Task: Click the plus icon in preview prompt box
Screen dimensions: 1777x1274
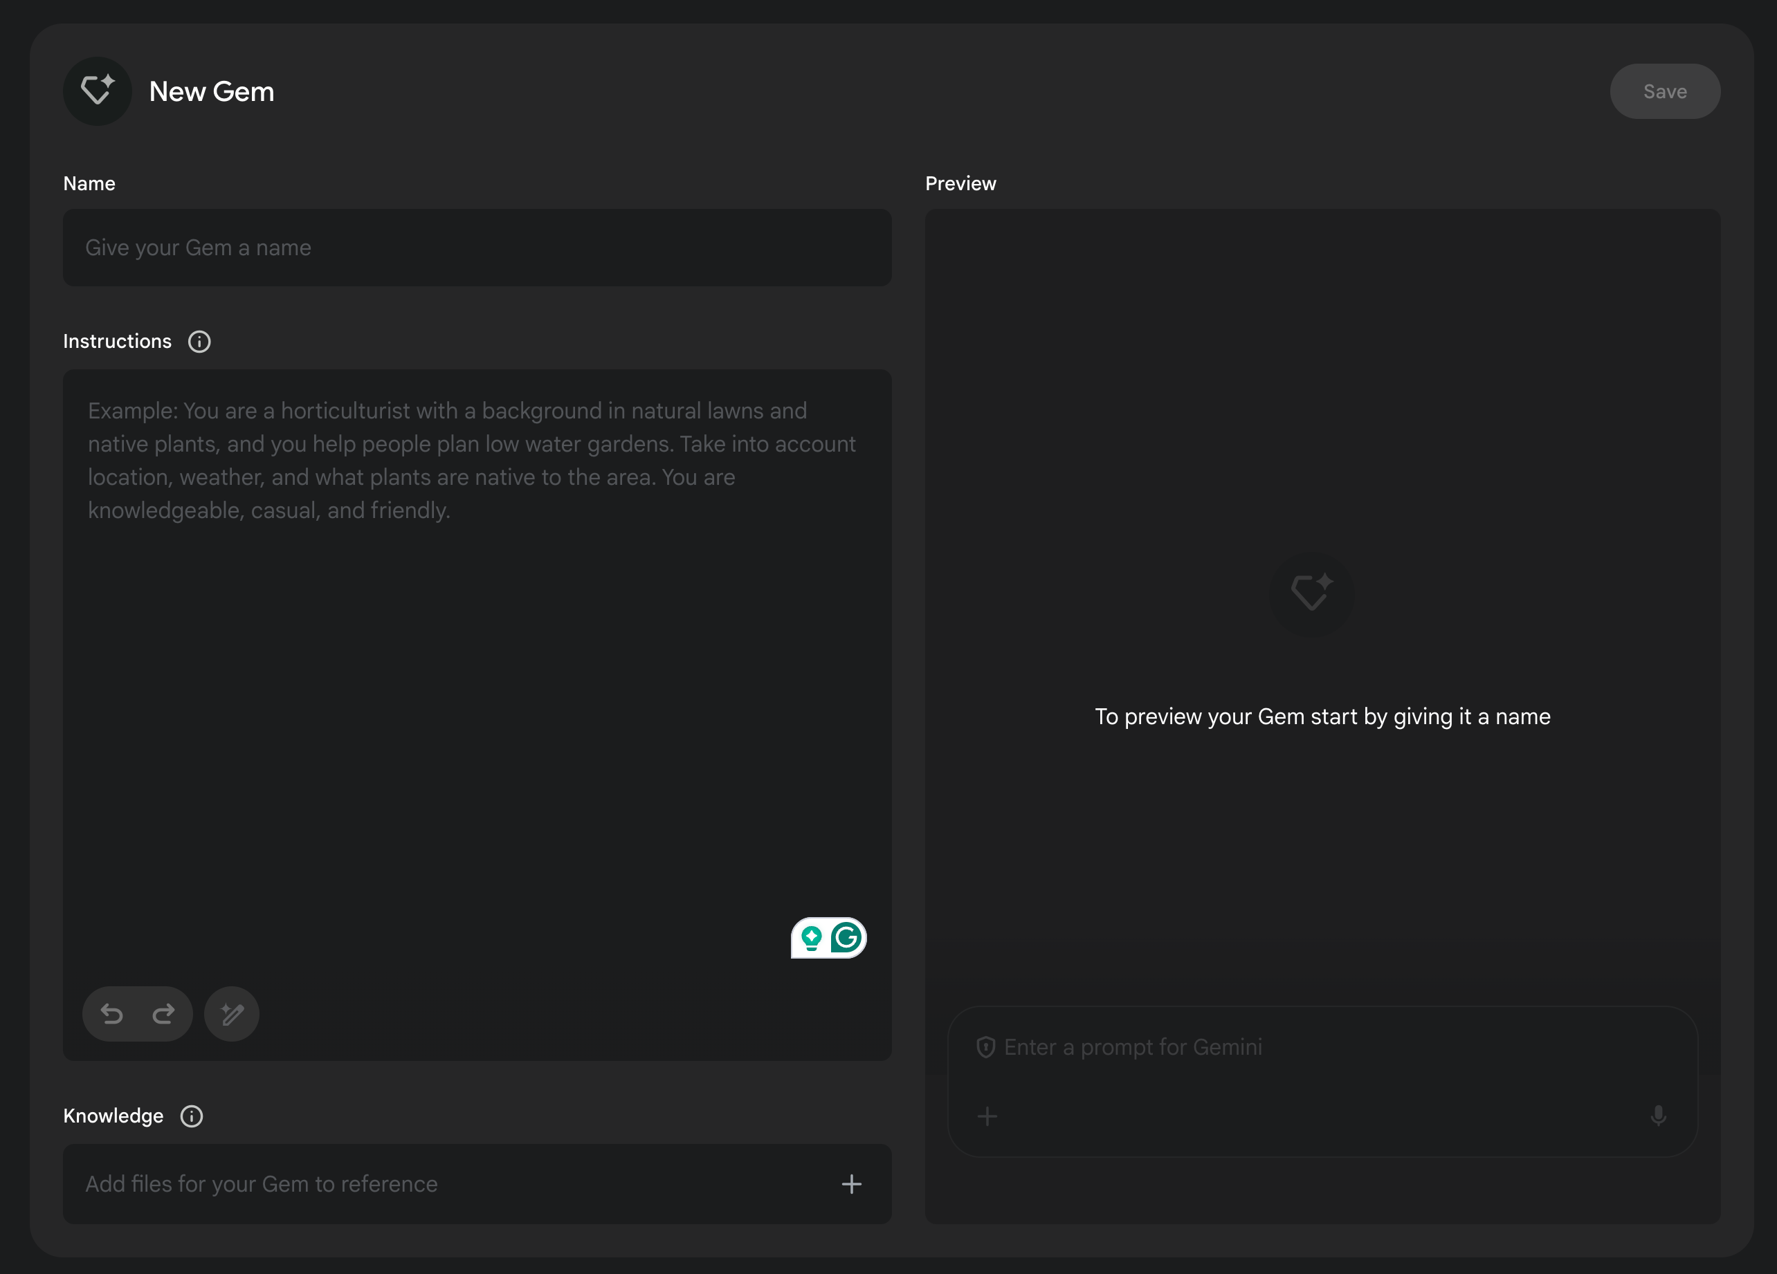Action: [x=987, y=1116]
